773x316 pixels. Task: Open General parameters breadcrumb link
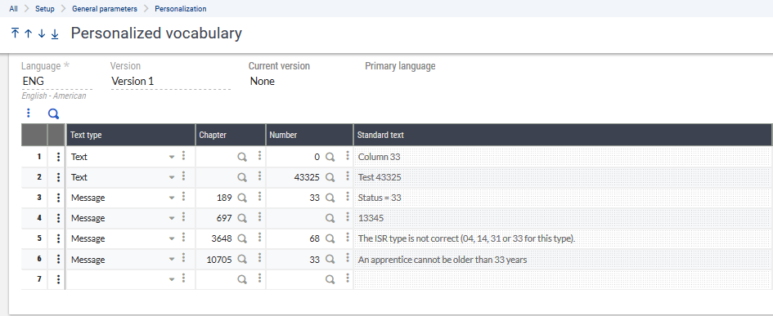pyautogui.click(x=105, y=9)
